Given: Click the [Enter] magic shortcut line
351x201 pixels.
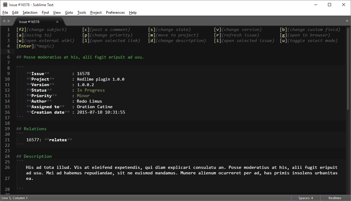Looking at the screenshot, I should tap(35, 46).
